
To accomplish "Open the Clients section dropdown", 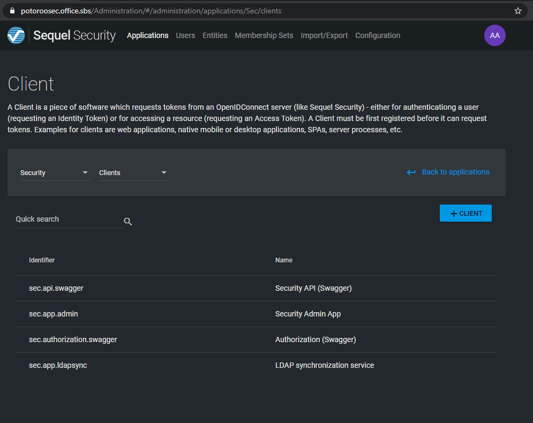I will tap(133, 173).
